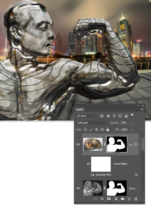Screen dimensions: 151x207
Task: Filter layers by type (text) layers
Action: 114,116
